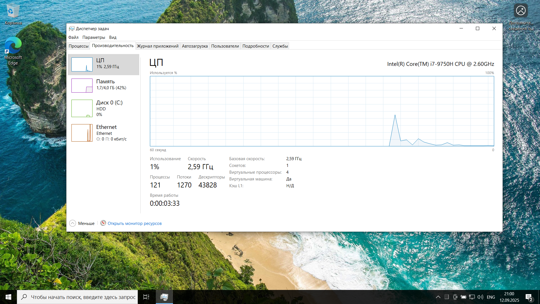The height and width of the screenshot is (304, 540).
Task: Select the Диск 0 (C:) graph icon
Action: click(82, 108)
